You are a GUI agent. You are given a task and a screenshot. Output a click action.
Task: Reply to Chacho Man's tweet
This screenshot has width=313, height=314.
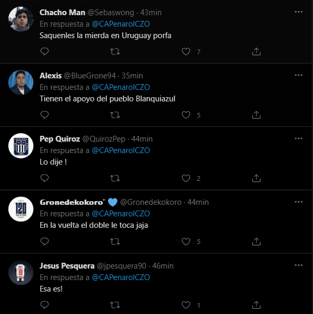[x=44, y=52]
